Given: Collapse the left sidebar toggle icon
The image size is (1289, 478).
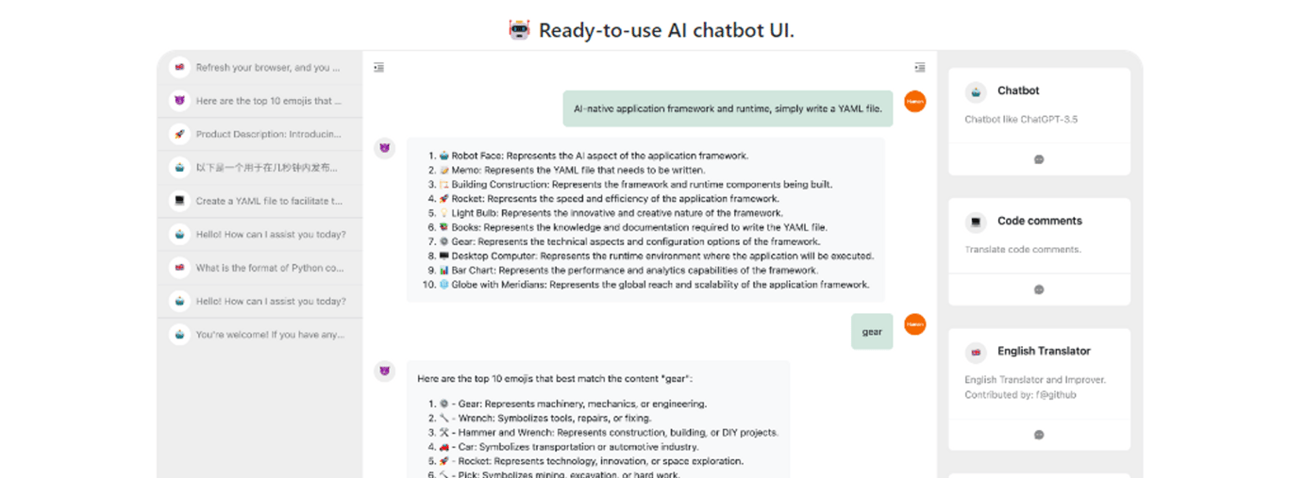Looking at the screenshot, I should coord(378,67).
